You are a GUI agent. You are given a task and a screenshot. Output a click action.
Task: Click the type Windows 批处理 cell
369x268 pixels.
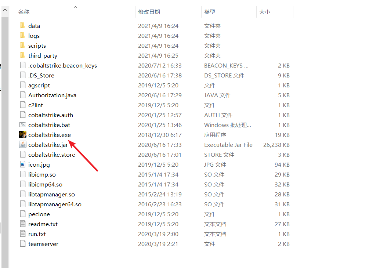(228, 125)
